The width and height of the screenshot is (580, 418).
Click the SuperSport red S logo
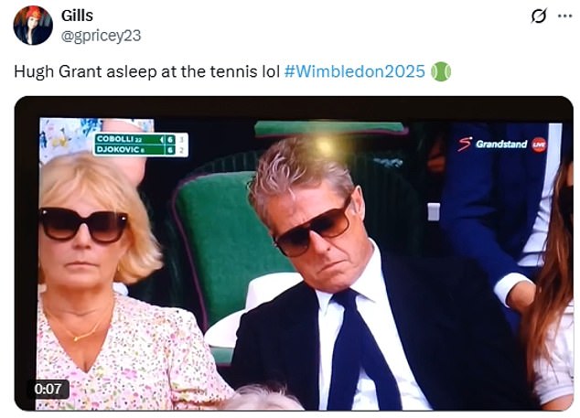tap(465, 144)
